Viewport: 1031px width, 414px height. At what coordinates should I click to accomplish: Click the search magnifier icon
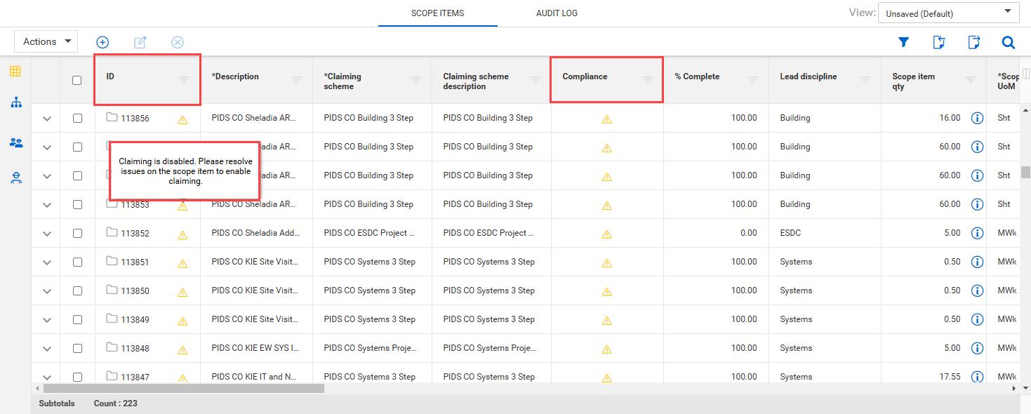[x=1009, y=43]
